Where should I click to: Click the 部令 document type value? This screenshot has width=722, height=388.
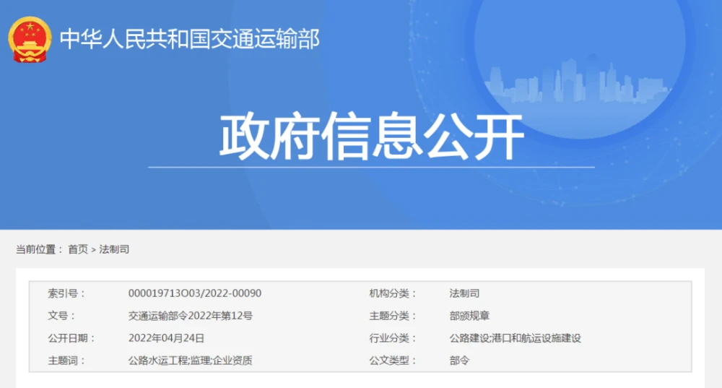[459, 360]
